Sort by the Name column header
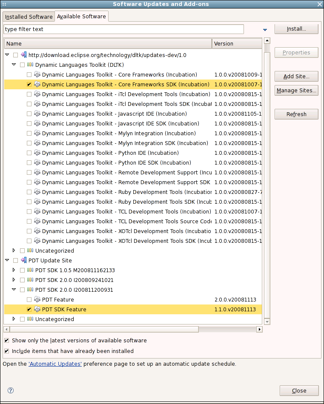 tap(108, 43)
